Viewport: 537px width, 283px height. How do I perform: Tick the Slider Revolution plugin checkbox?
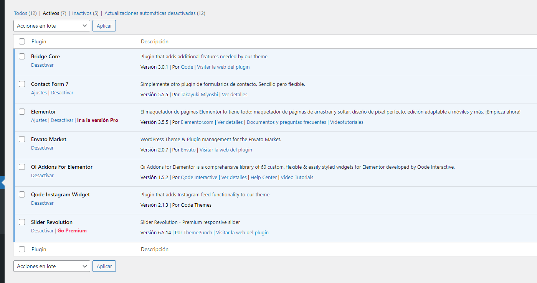(22, 222)
